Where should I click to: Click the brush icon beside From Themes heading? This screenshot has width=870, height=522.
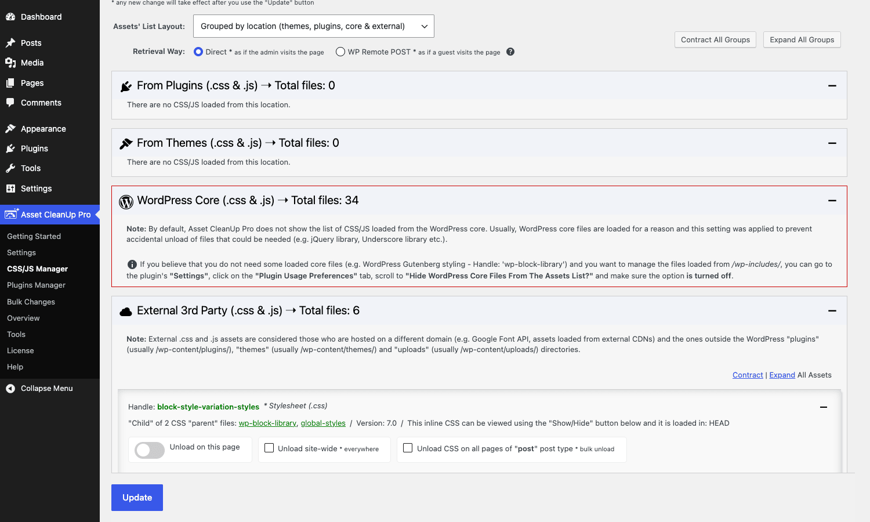coord(126,144)
